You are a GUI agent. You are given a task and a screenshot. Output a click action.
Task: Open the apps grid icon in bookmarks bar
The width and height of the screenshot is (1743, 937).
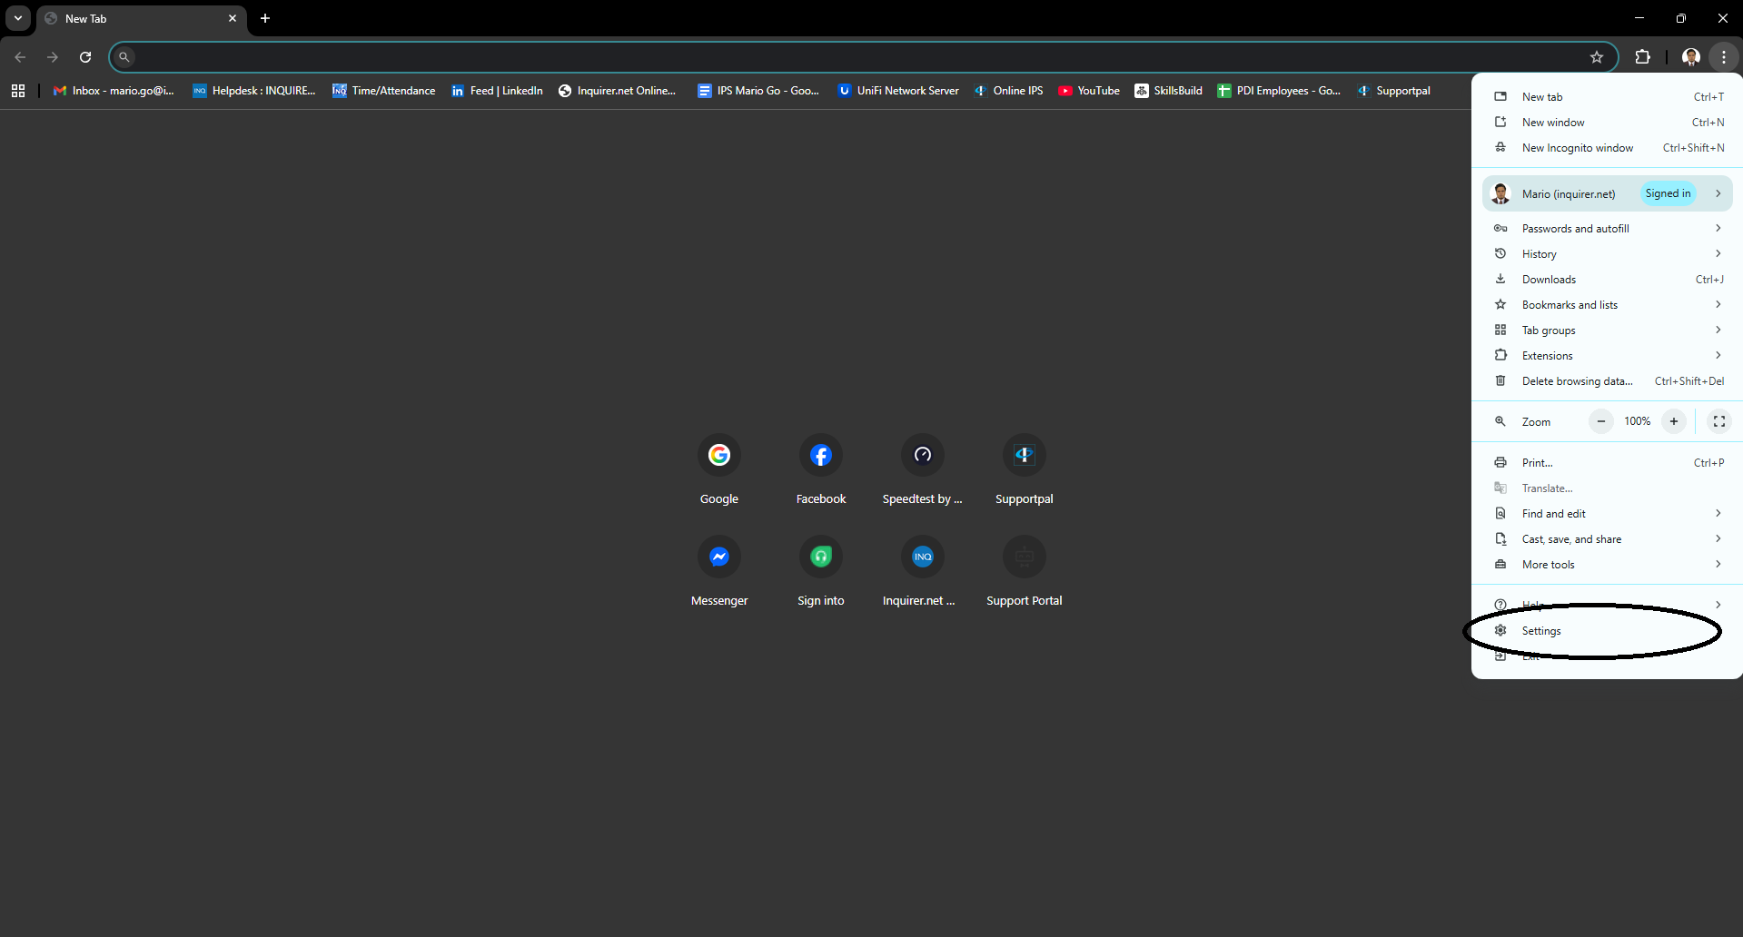click(18, 91)
